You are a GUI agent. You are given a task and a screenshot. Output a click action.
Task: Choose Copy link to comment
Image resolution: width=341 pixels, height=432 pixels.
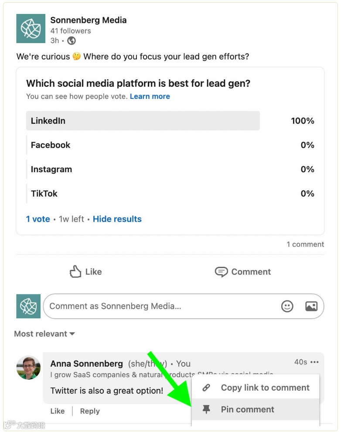click(256, 388)
